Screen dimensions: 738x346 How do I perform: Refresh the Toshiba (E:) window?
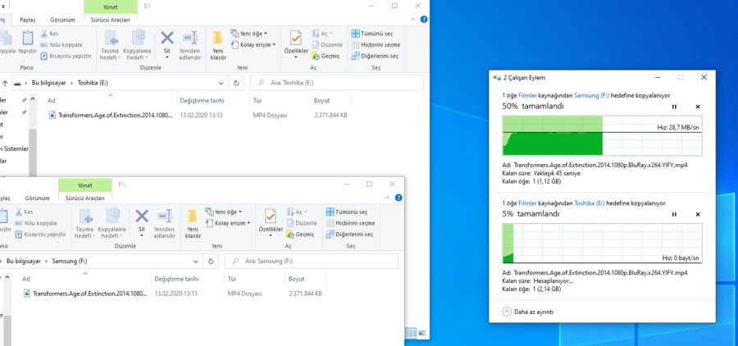click(236, 84)
